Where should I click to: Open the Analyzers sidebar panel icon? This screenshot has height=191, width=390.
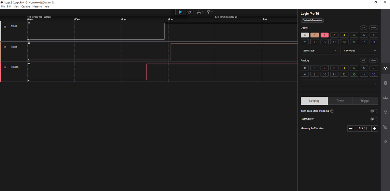385,83
